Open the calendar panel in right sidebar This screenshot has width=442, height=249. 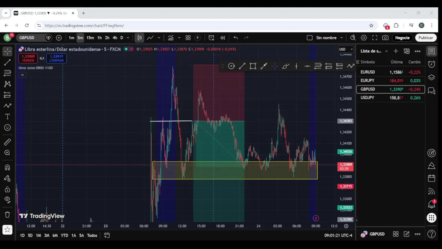pyautogui.click(x=431, y=178)
